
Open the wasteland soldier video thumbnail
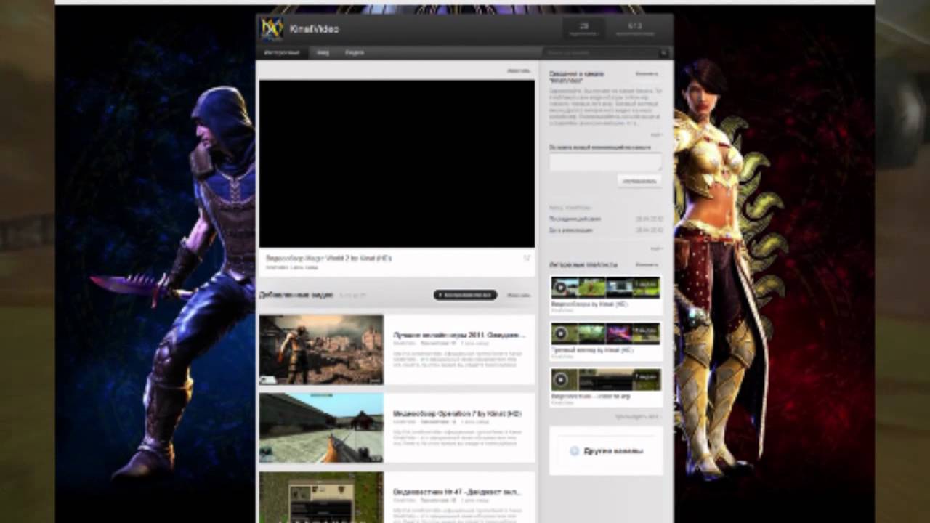pyautogui.click(x=321, y=349)
